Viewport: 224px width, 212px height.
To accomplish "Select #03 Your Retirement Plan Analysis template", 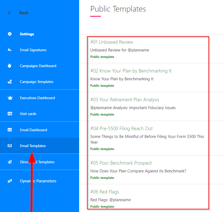I will click(x=125, y=100).
